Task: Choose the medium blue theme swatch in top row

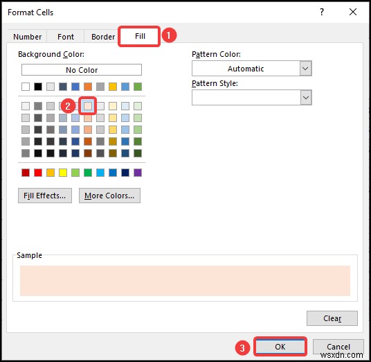Action: click(75, 87)
